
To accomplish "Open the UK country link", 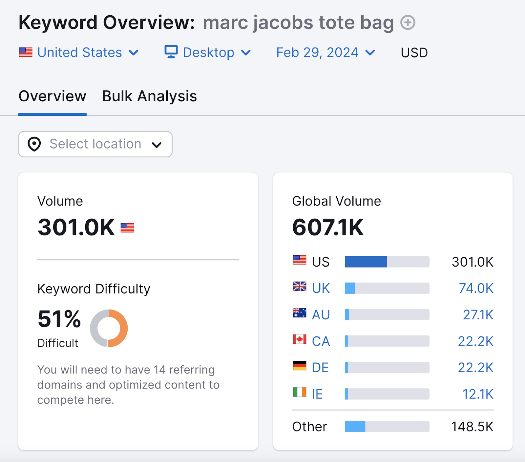I will [321, 289].
